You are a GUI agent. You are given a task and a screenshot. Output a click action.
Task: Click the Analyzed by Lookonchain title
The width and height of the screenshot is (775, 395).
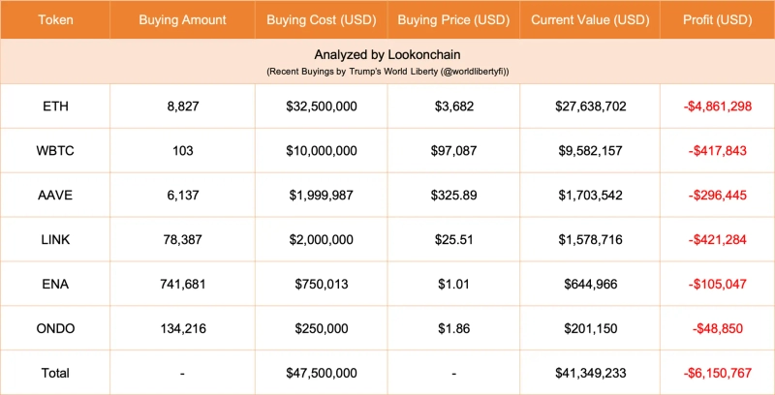point(387,55)
